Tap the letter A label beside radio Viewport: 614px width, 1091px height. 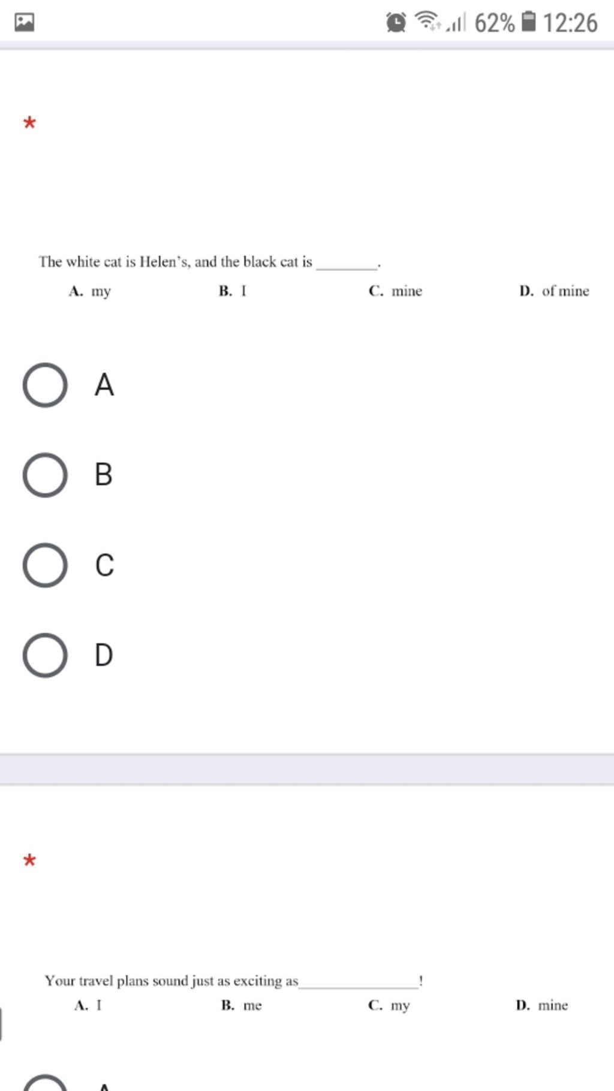click(104, 385)
